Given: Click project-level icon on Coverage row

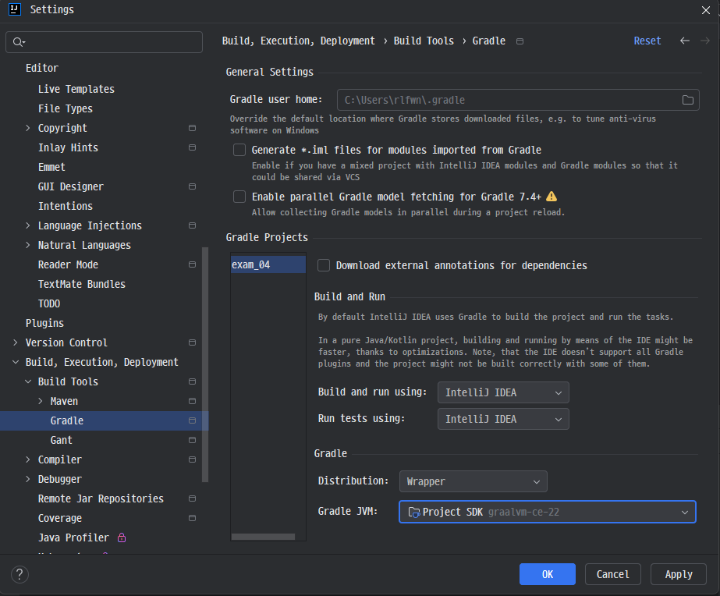Looking at the screenshot, I should [x=193, y=518].
